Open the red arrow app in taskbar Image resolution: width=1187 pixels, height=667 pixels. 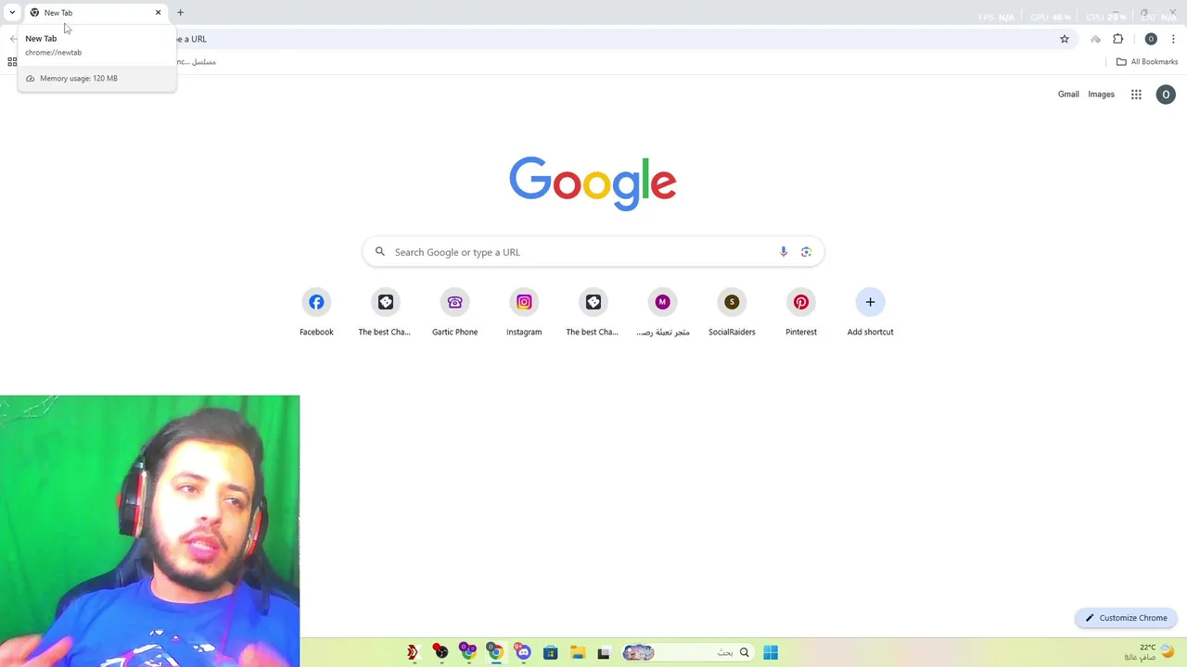(413, 653)
